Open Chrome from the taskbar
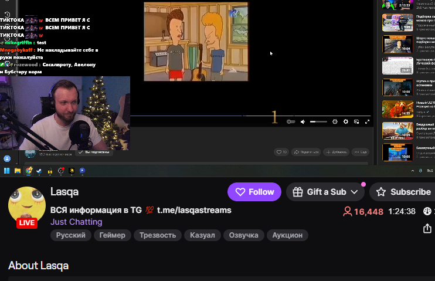 click(x=29, y=171)
